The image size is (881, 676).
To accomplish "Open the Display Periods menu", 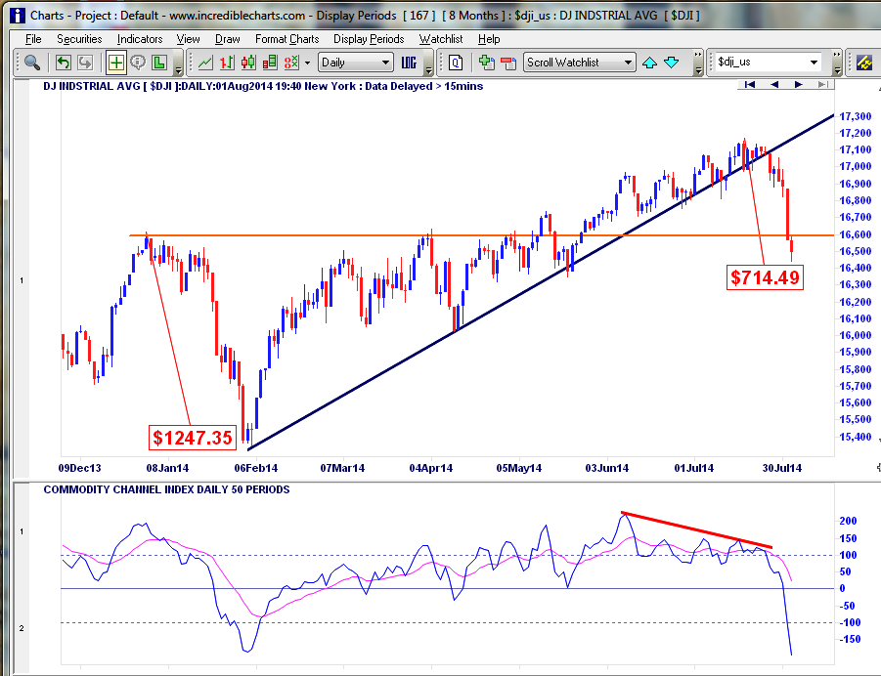I will pos(369,39).
